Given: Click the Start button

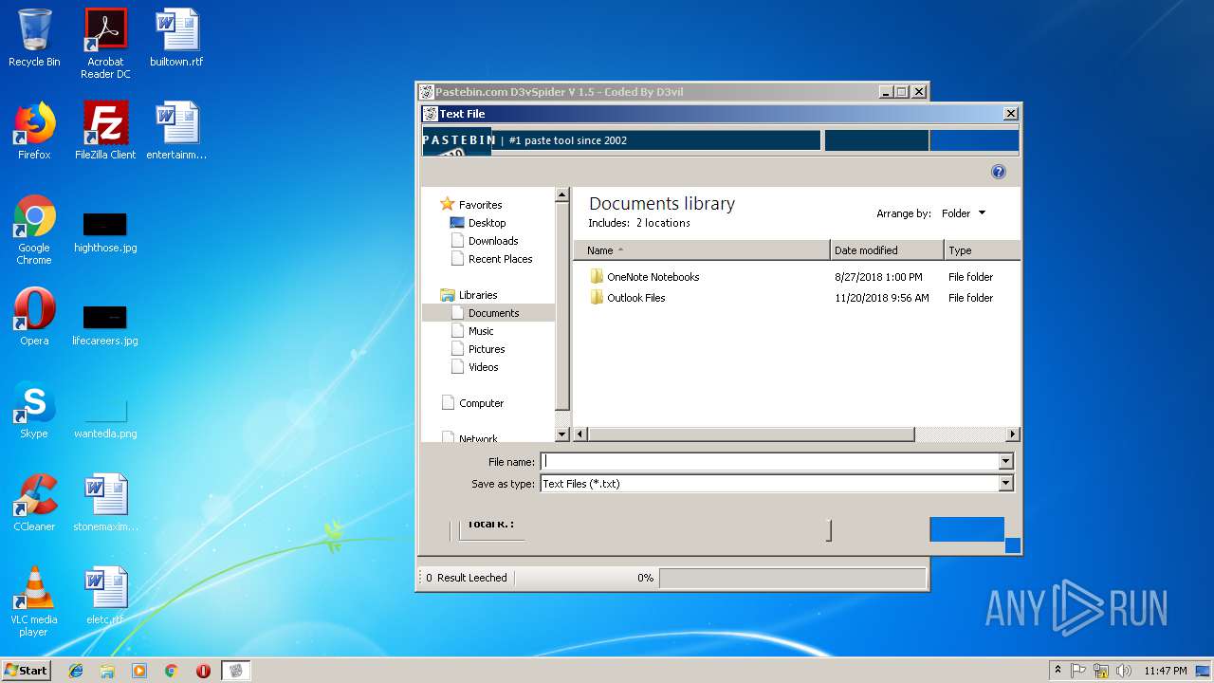Looking at the screenshot, I should (x=26, y=671).
